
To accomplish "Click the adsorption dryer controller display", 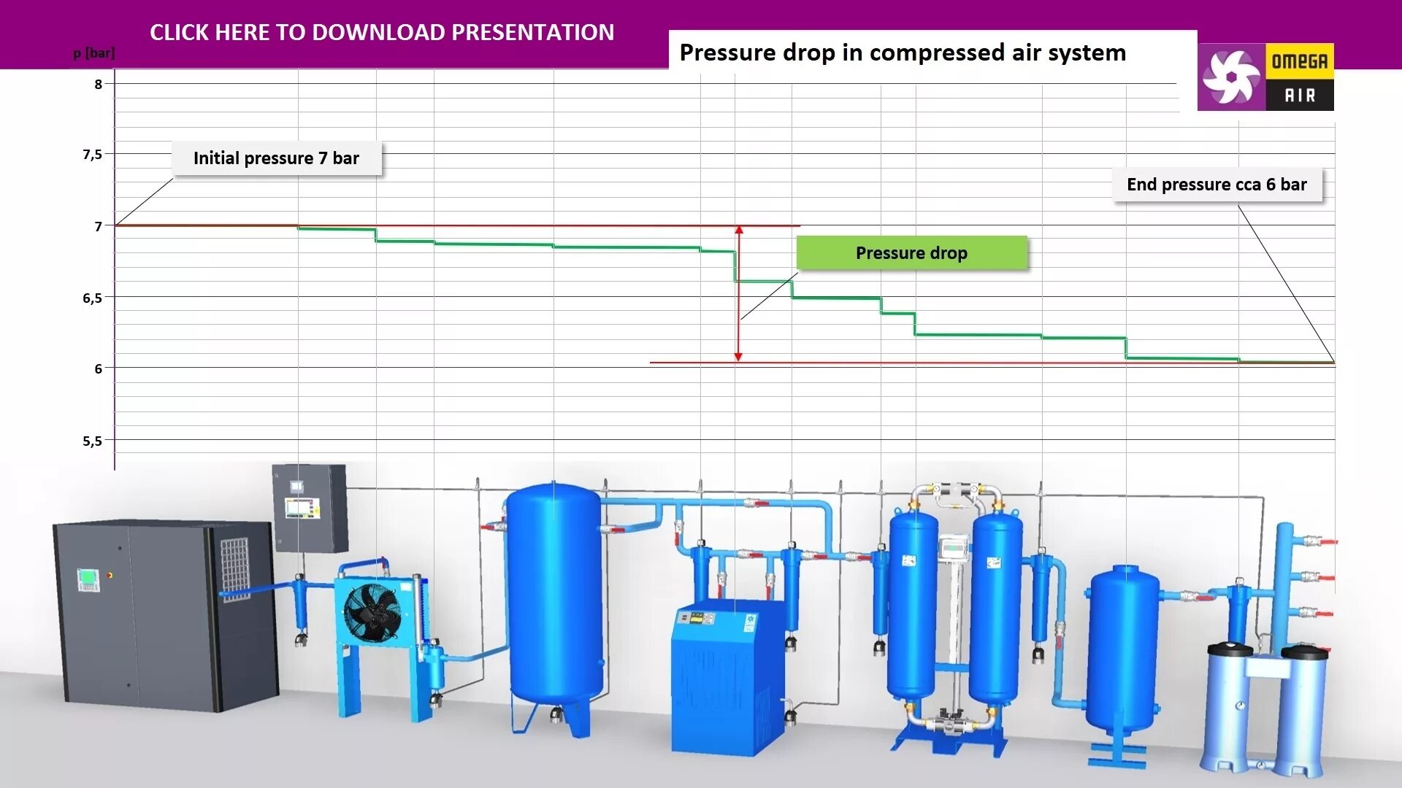I will point(952,547).
